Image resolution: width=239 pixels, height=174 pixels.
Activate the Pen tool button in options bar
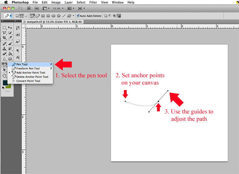click(32, 16)
